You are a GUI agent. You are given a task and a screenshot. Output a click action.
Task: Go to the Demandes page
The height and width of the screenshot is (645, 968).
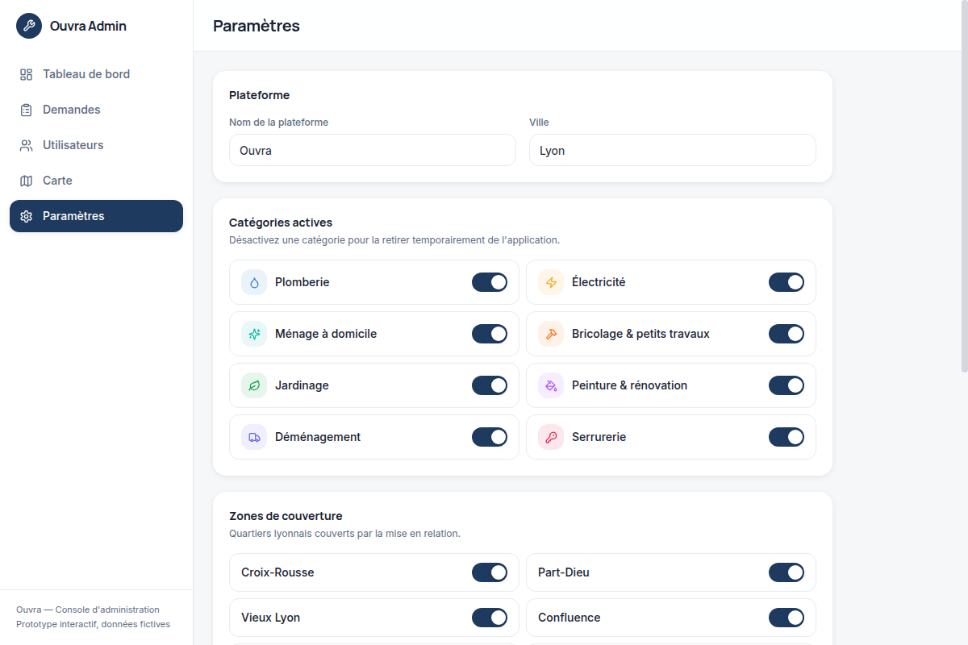click(x=96, y=110)
